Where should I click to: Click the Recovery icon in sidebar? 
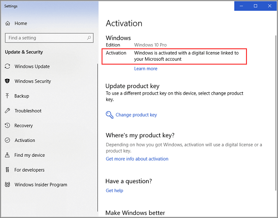pyautogui.click(x=7, y=126)
